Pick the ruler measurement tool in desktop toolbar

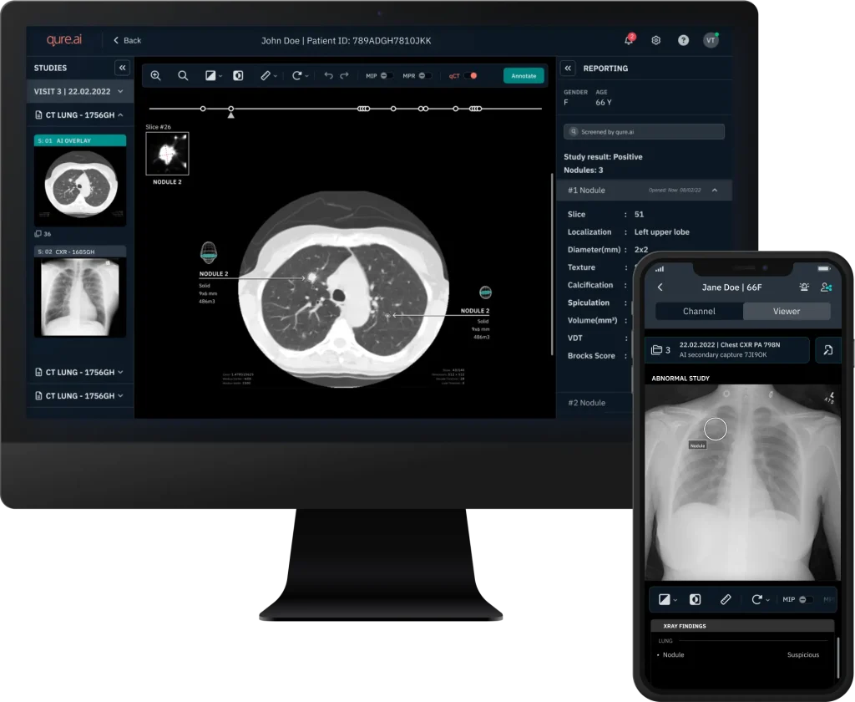click(266, 75)
